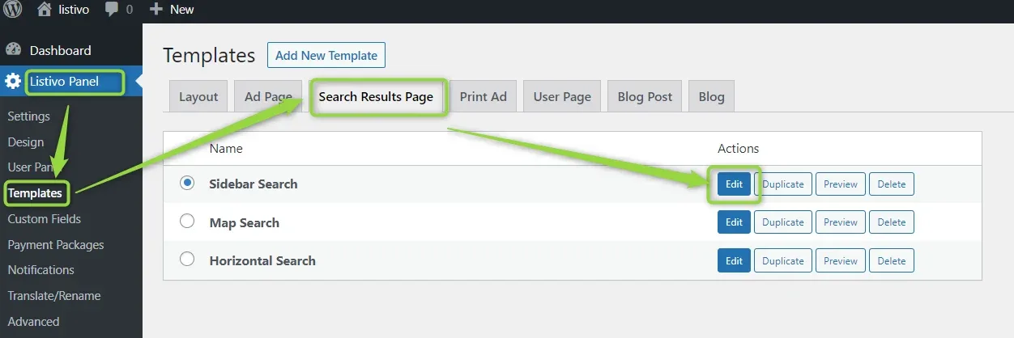Switch to the Print Ad tab
This screenshot has width=1014, height=338.
[483, 96]
